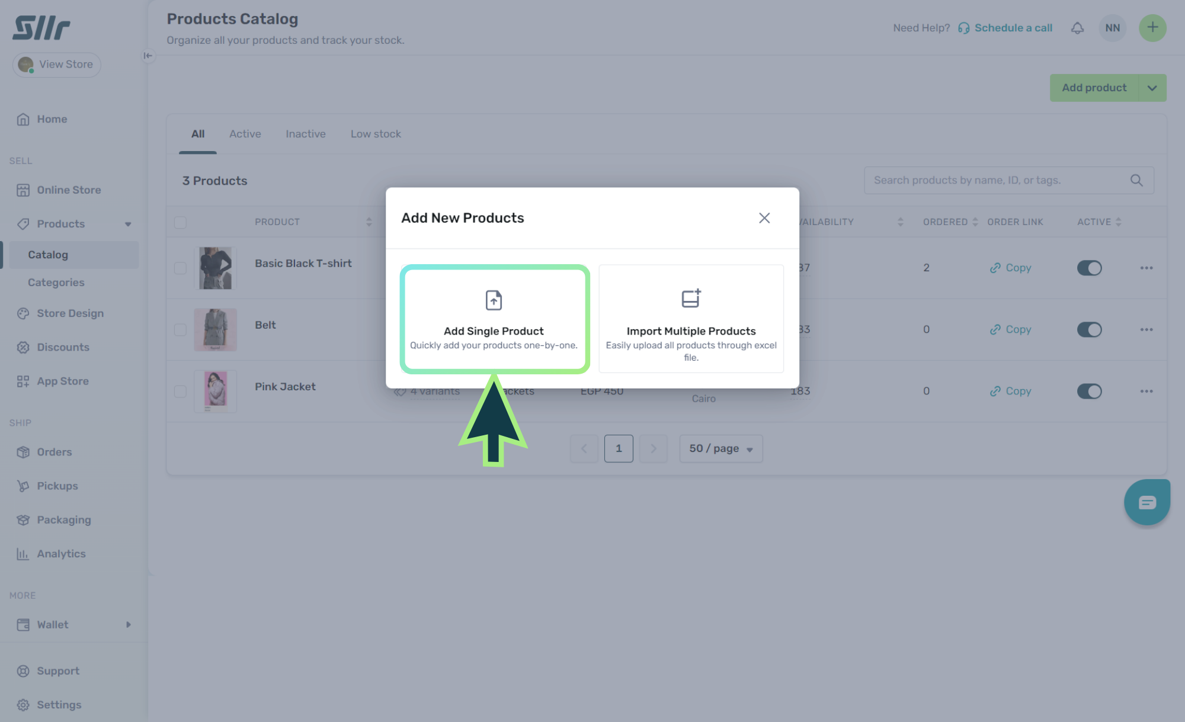Open the chat support bubble
Image resolution: width=1185 pixels, height=722 pixels.
tap(1147, 502)
